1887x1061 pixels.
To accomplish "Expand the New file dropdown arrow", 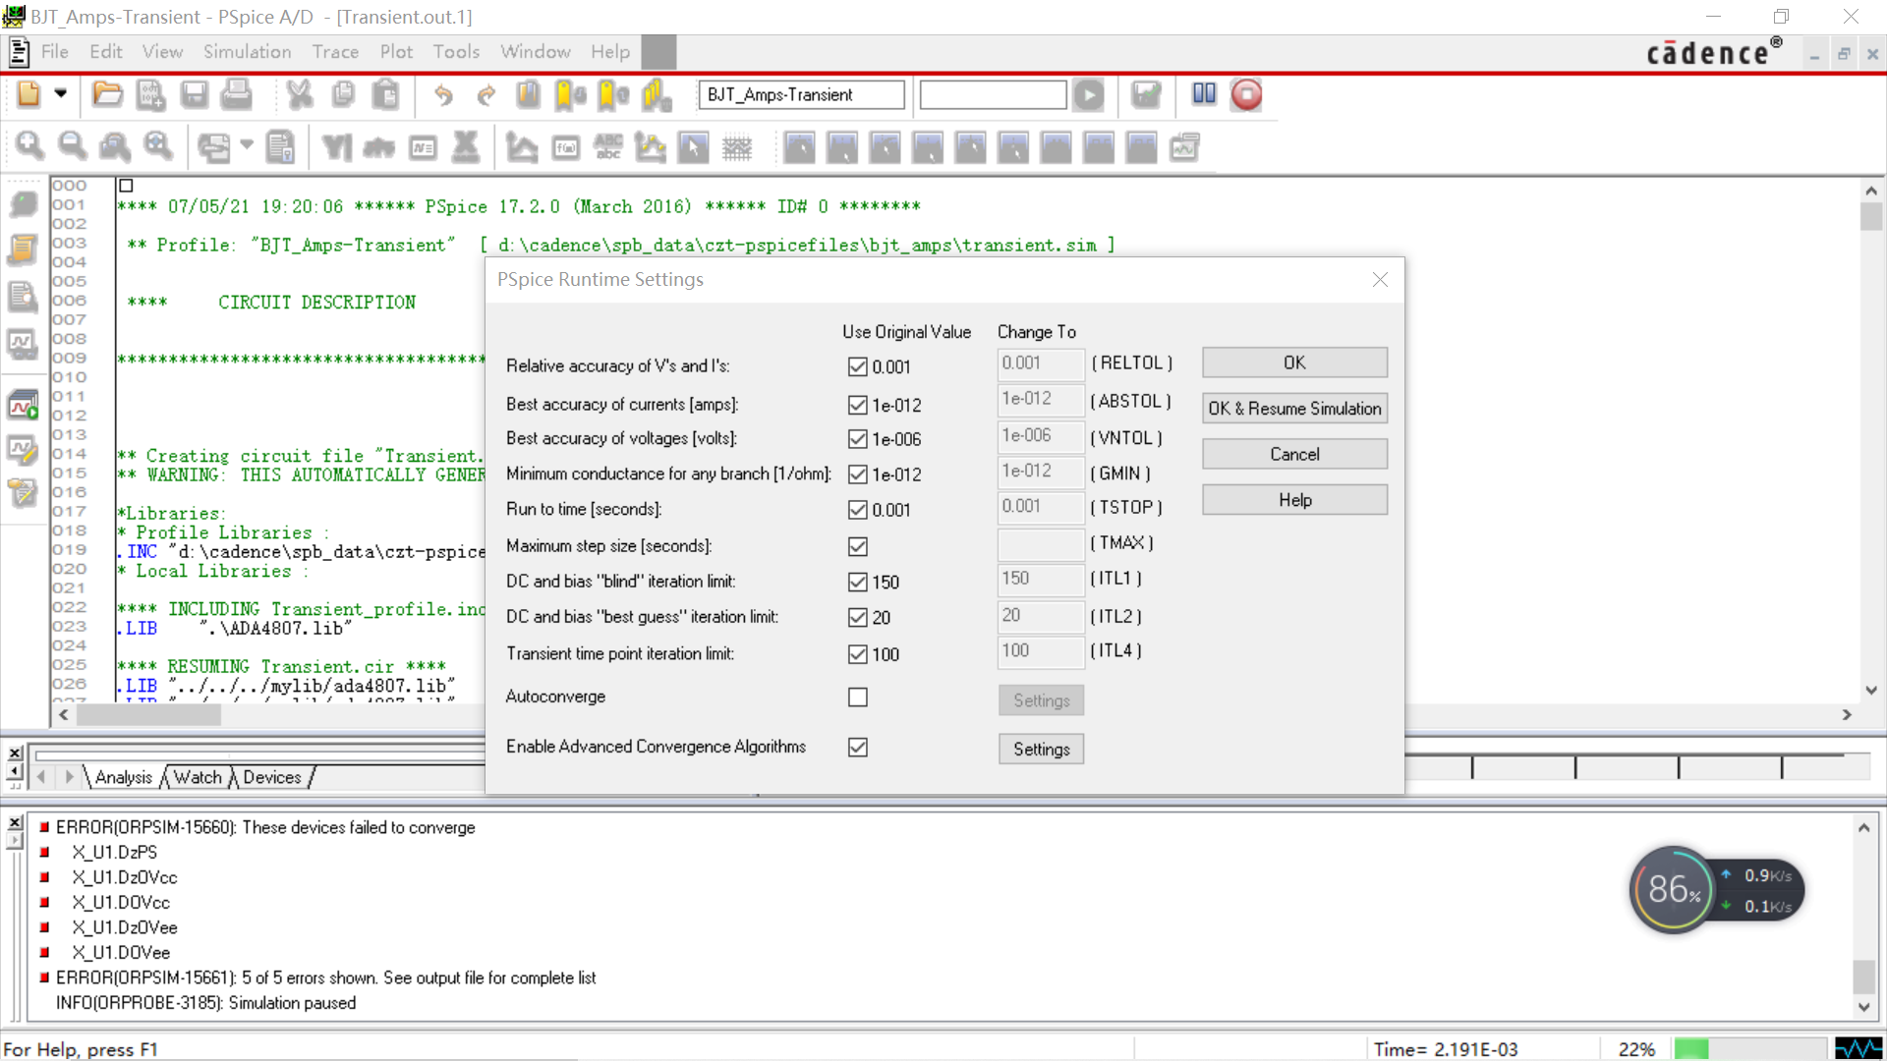I will pos(61,94).
